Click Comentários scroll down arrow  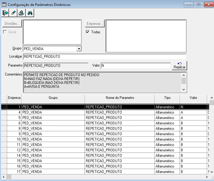coord(184,90)
